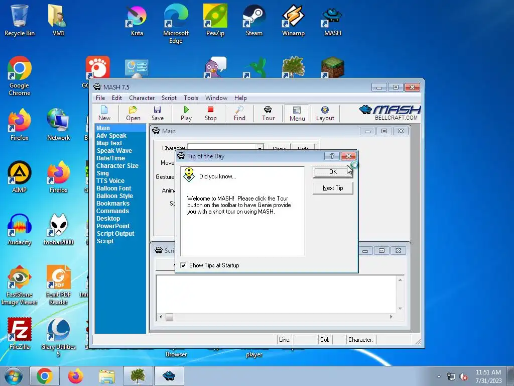The height and width of the screenshot is (386, 514).
Task: Open the Edit menu
Action: pyautogui.click(x=116, y=98)
